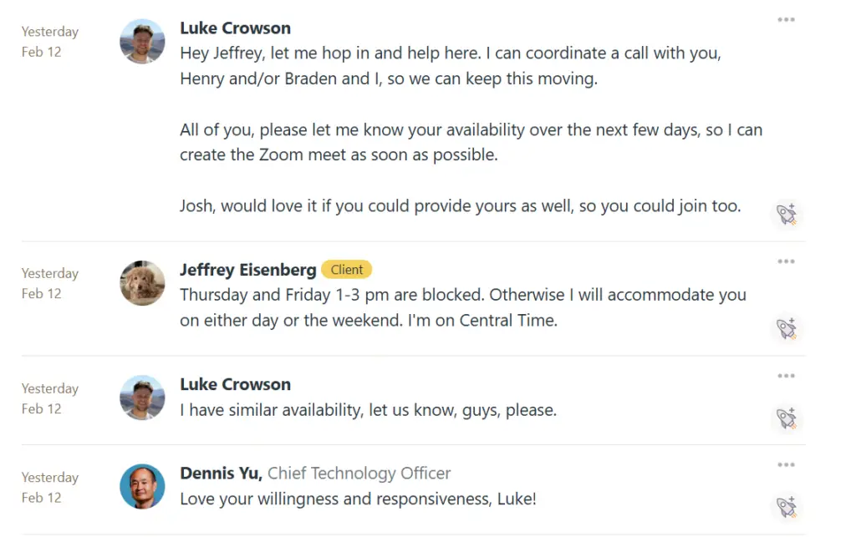Screen dimensions: 856x537
Task: Open Dennis Yu's name link
Action: 222,474
